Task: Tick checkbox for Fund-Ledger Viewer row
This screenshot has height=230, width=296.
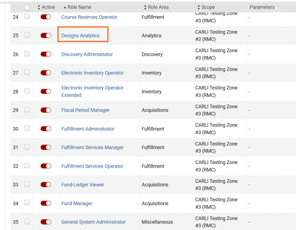Action: coord(27,184)
